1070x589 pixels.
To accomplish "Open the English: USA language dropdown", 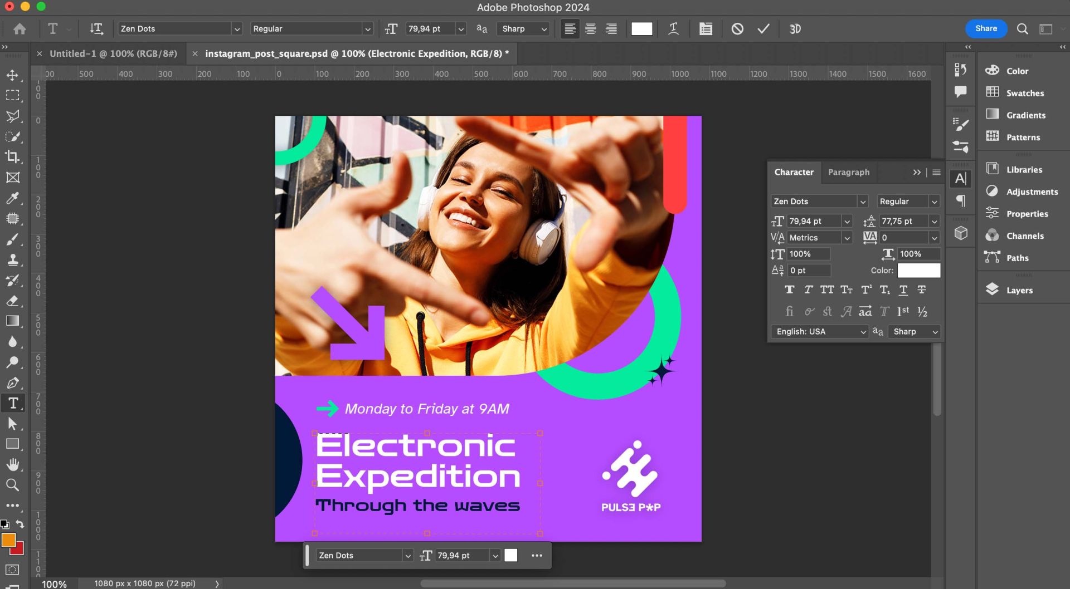I will pyautogui.click(x=820, y=332).
